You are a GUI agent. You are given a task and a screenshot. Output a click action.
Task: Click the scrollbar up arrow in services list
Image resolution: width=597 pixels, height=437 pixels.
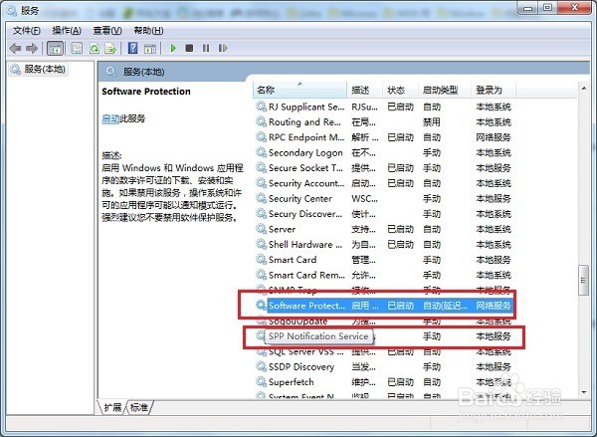[x=584, y=89]
